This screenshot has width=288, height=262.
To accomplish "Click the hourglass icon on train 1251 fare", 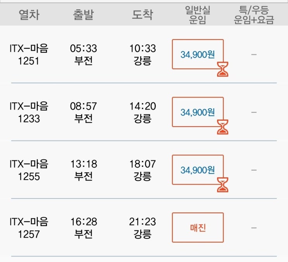I will (222, 70).
